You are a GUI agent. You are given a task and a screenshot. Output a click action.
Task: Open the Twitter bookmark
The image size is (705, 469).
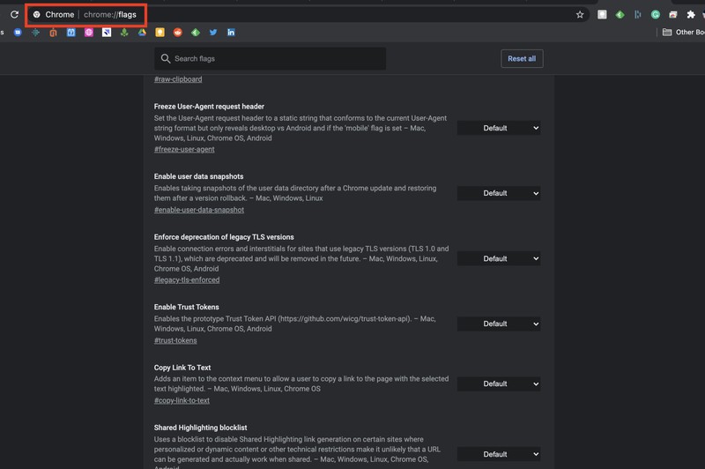tap(213, 32)
